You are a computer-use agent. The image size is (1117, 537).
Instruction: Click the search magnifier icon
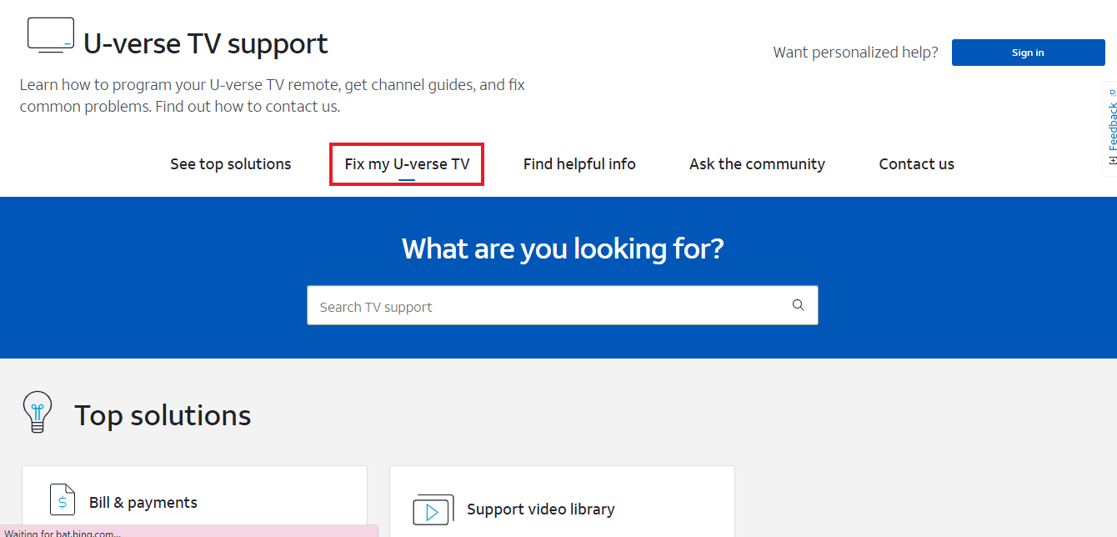[798, 305]
